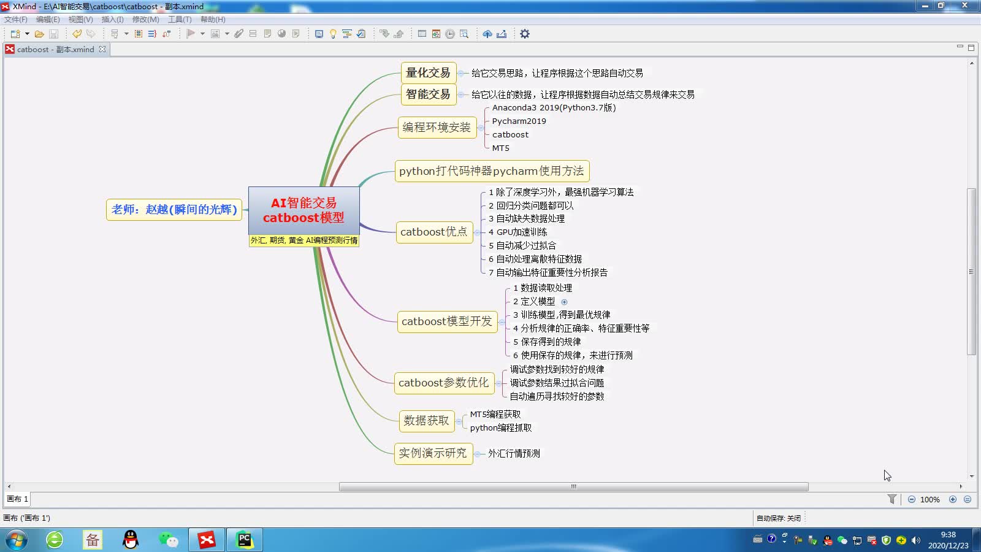Open the Insert image dropdown arrow

[x=227, y=34]
